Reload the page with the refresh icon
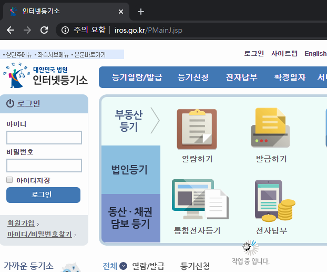Viewport: 327px width, 272px height. click(44, 30)
